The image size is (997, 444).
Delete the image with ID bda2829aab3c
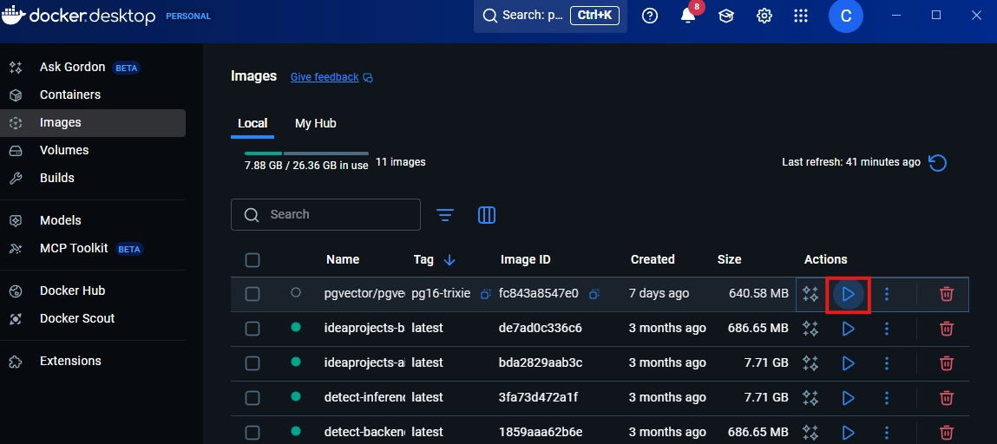[946, 362]
